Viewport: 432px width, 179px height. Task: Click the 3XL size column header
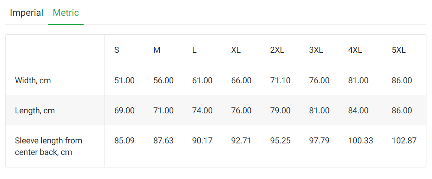(x=316, y=50)
